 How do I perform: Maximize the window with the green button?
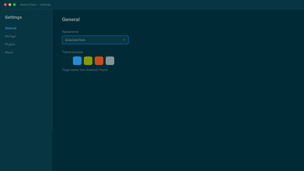click(14, 5)
